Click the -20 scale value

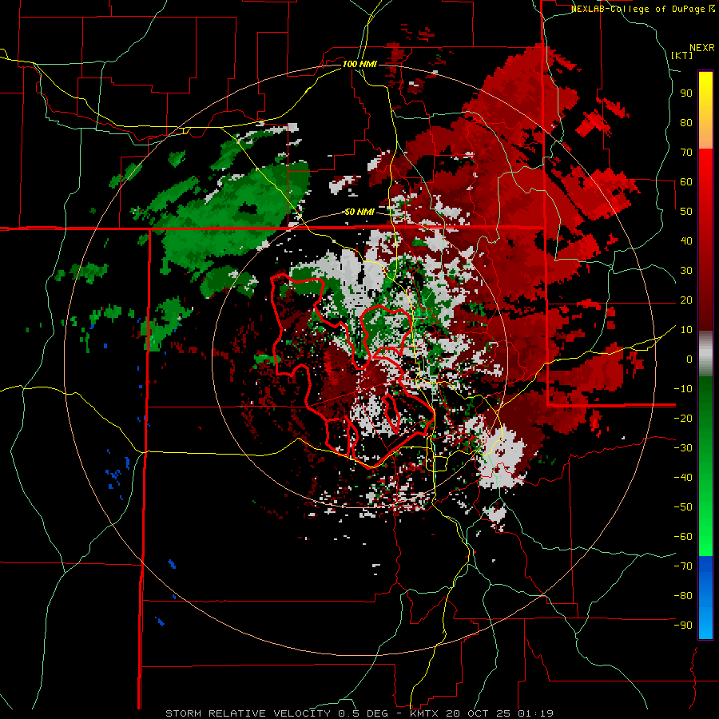683,419
